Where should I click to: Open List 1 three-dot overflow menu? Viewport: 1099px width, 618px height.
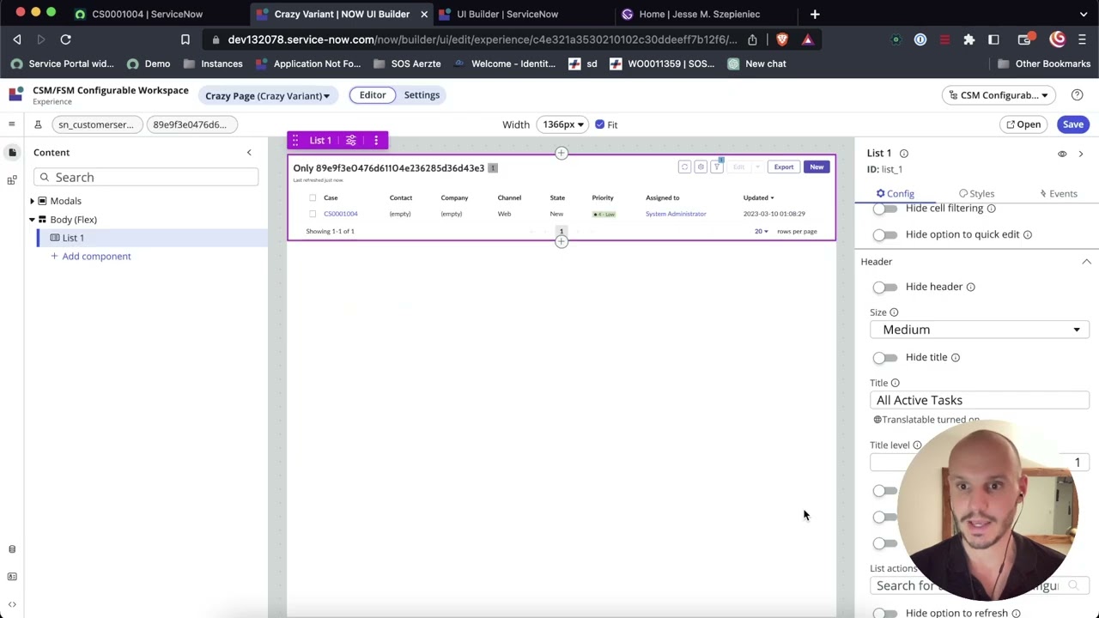pos(375,140)
